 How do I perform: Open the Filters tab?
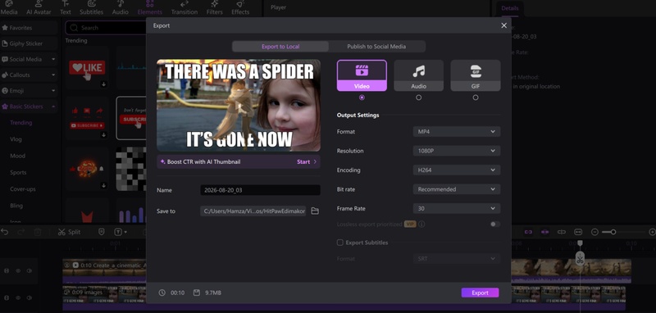214,7
